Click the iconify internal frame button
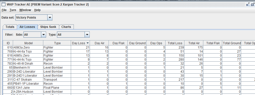The width and height of the screenshot is (255, 95). [248, 4]
